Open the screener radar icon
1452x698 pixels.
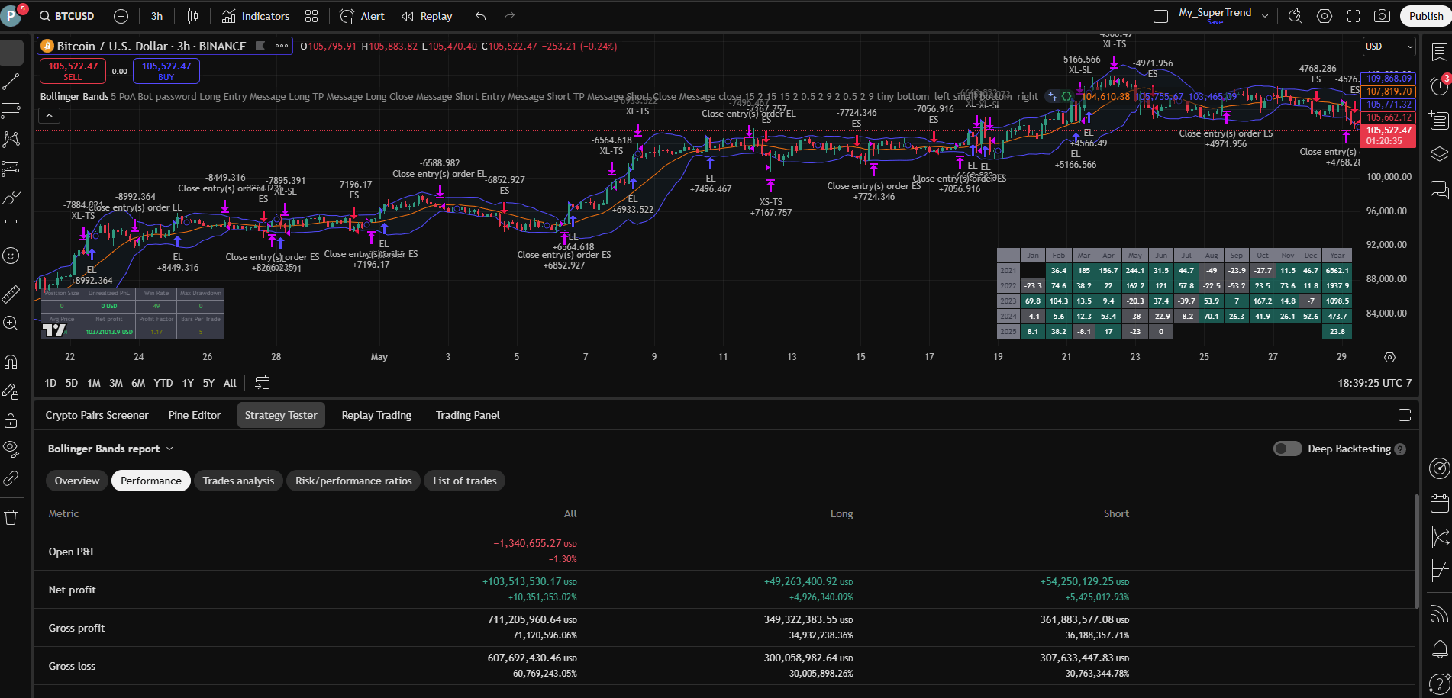coord(1439,468)
